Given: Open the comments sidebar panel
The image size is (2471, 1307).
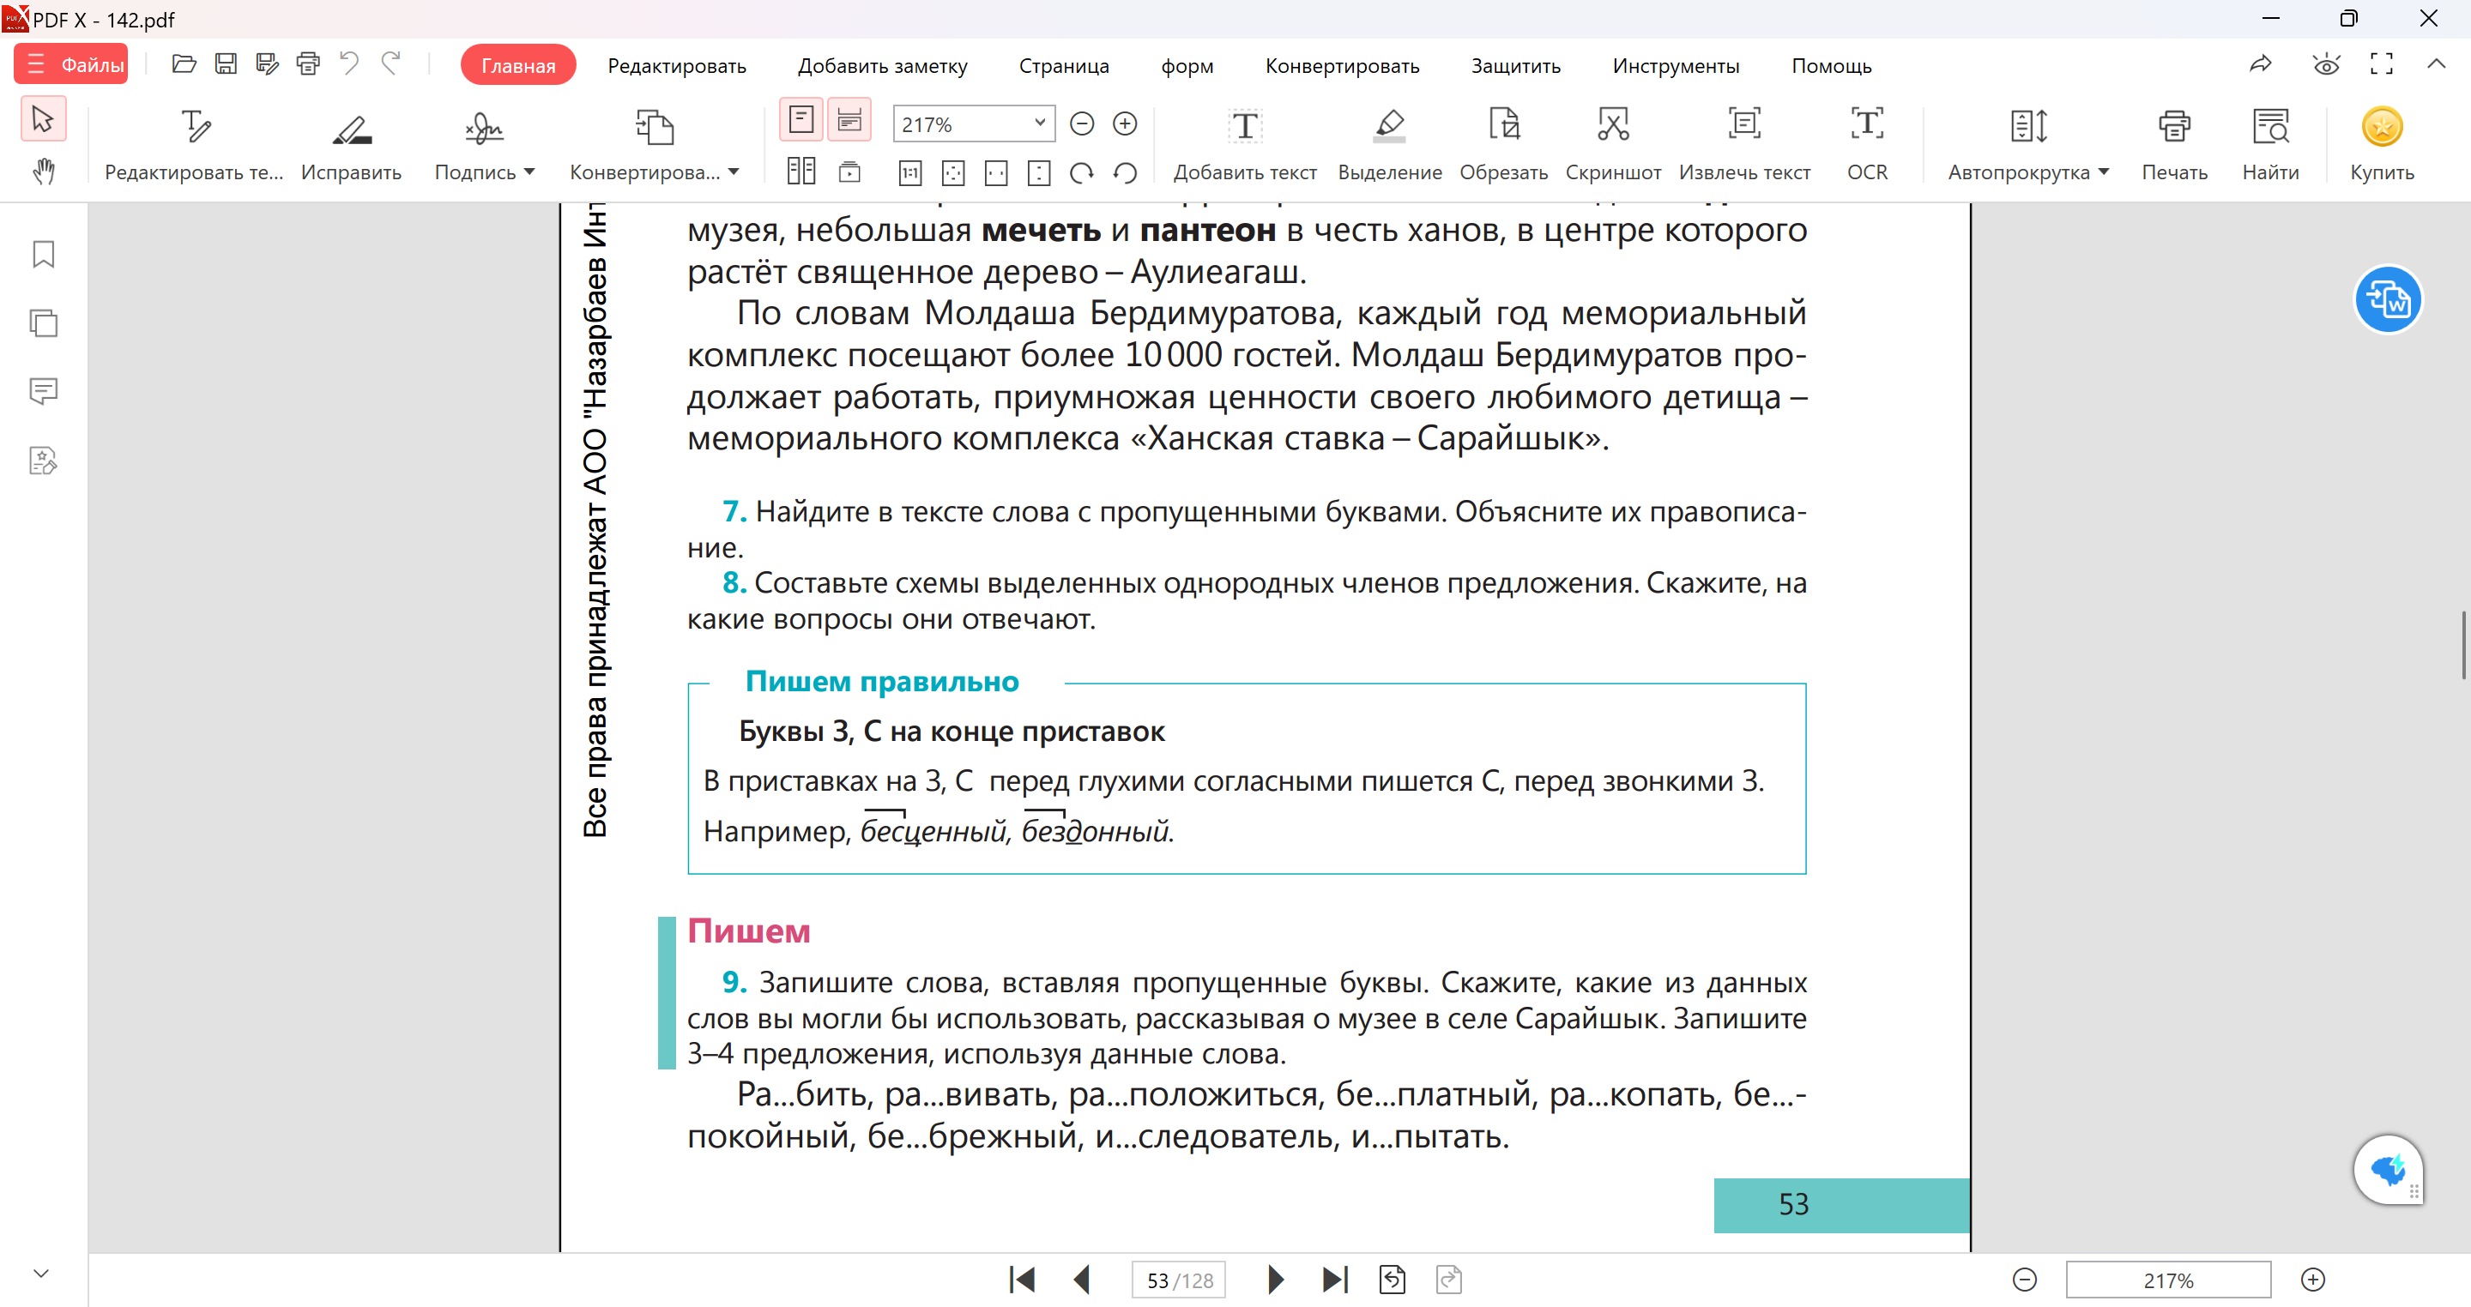Looking at the screenshot, I should point(43,391).
